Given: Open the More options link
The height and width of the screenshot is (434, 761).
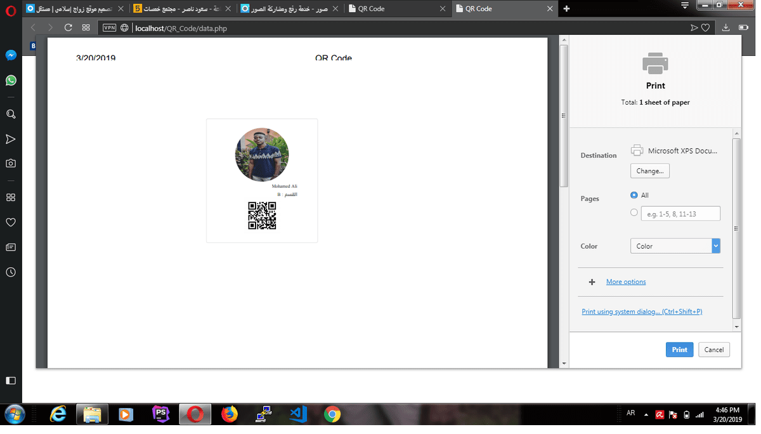Looking at the screenshot, I should 626,282.
